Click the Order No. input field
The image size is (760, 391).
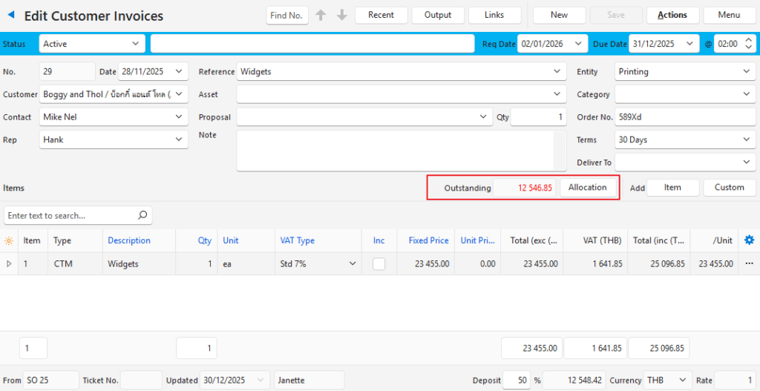point(685,117)
